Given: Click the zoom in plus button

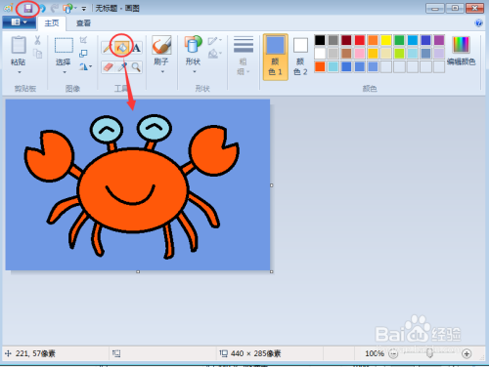Looking at the screenshot, I should [x=467, y=353].
